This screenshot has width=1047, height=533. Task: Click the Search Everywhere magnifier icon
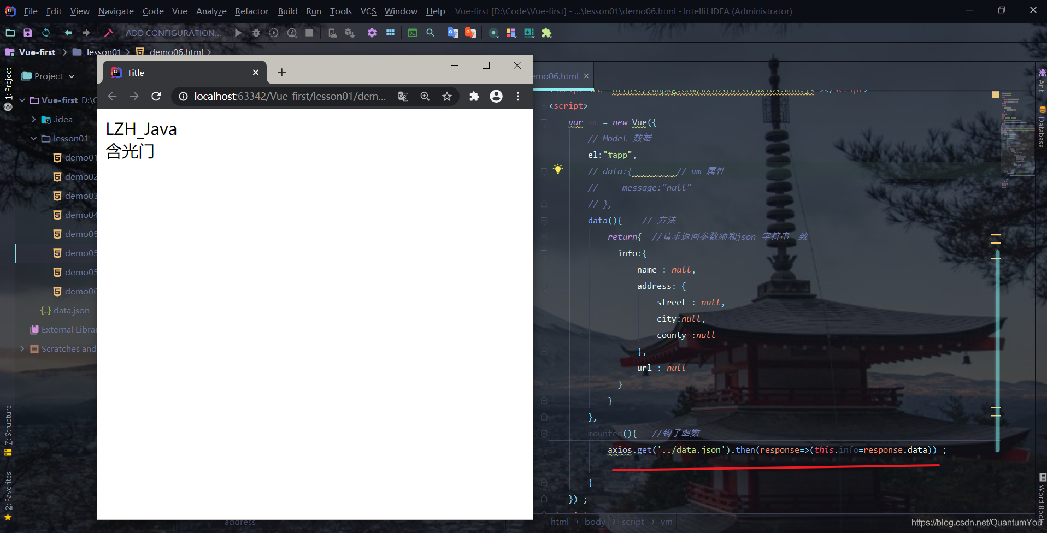pyautogui.click(x=431, y=33)
